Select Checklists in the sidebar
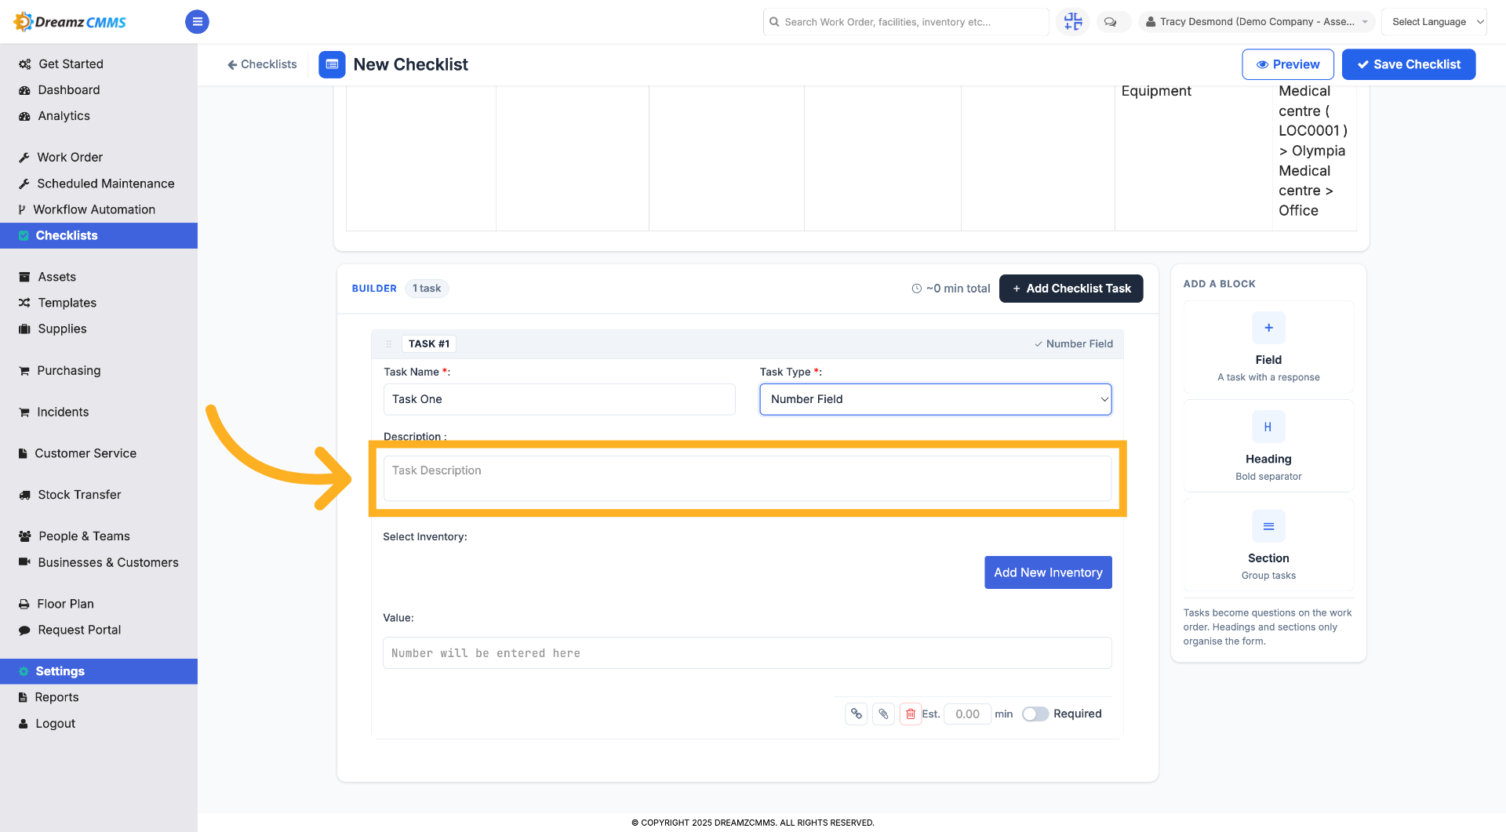The width and height of the screenshot is (1506, 832). point(99,235)
